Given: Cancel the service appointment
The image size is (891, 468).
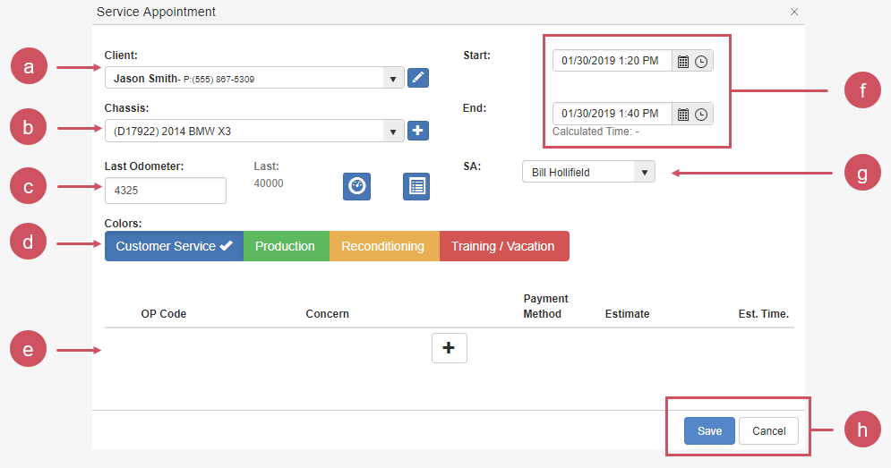Looking at the screenshot, I should [768, 430].
